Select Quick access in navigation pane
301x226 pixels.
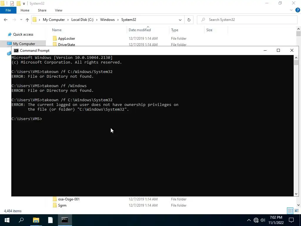pos(23,34)
